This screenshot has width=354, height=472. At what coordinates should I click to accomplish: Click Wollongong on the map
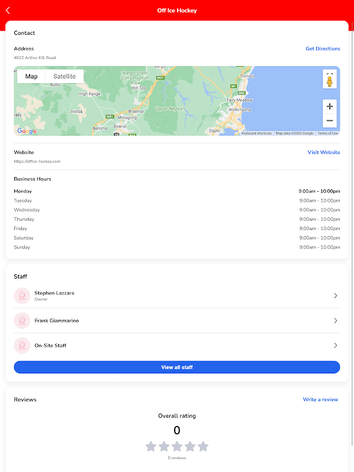tap(240, 110)
